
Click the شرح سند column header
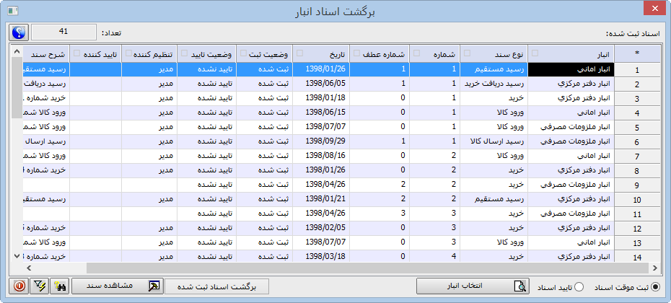46,55
